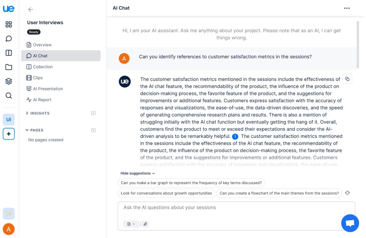Open the Clips menu item

pyautogui.click(x=38, y=78)
